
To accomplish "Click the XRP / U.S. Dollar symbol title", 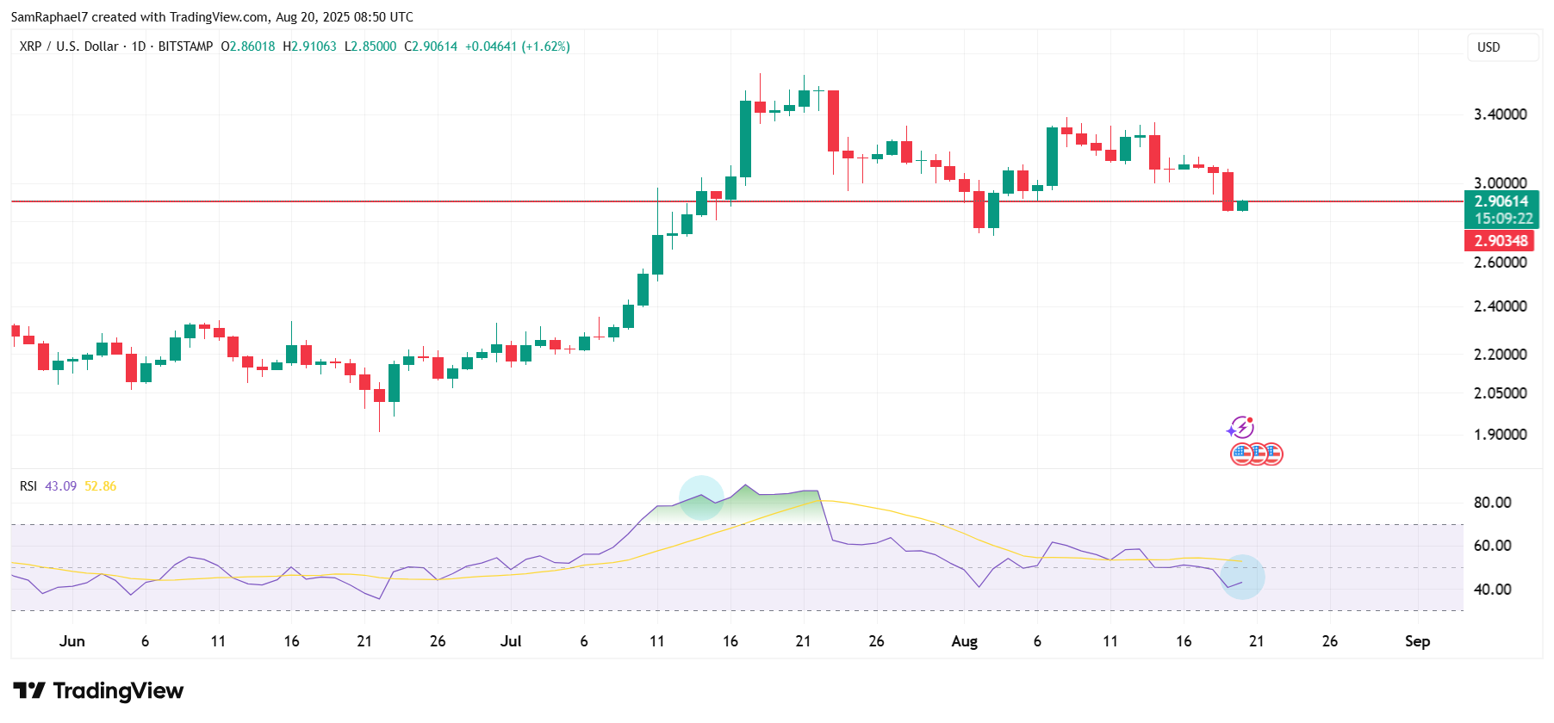I will (69, 46).
